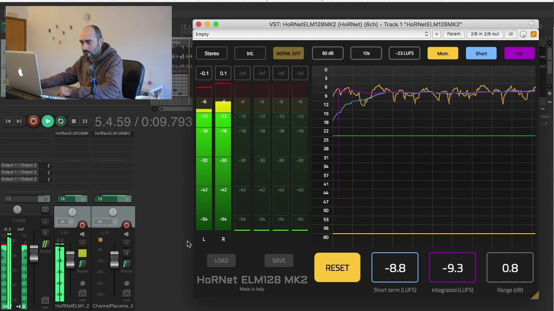Toggle record monitor speaker on HoRNetELM1..2
Screen dimensions: 554x311
[x=82, y=234]
